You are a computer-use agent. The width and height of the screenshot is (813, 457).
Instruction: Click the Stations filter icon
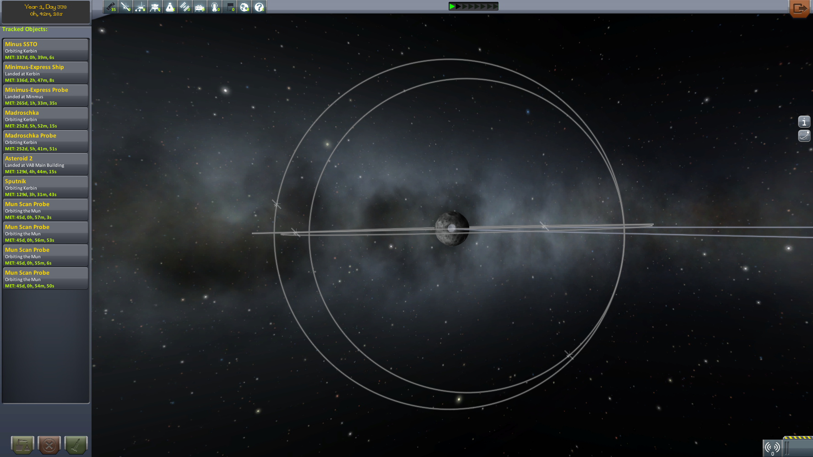click(x=185, y=7)
